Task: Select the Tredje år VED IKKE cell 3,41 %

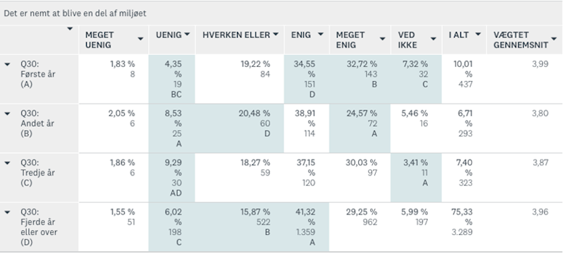Action: (x=416, y=178)
